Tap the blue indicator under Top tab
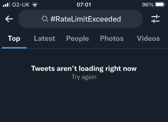The image size is (168, 122). point(14,48)
